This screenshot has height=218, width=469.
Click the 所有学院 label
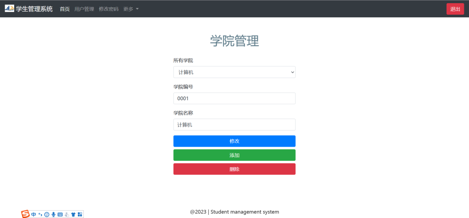click(183, 60)
